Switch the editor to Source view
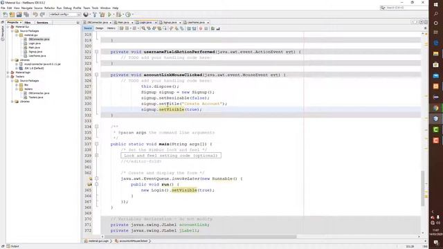The height and width of the screenshot is (249, 443). pos(88,28)
